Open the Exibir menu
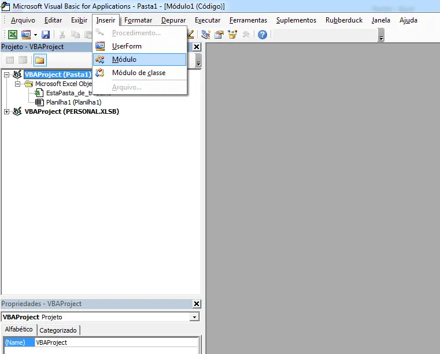This screenshot has width=440, height=354. (79, 20)
